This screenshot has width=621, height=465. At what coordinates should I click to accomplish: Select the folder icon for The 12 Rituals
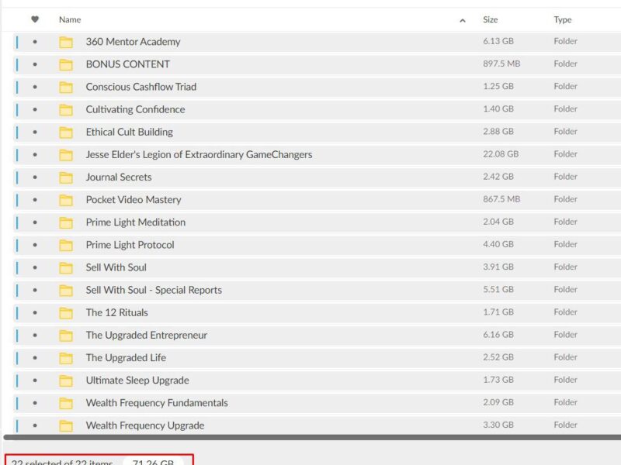pyautogui.click(x=66, y=313)
